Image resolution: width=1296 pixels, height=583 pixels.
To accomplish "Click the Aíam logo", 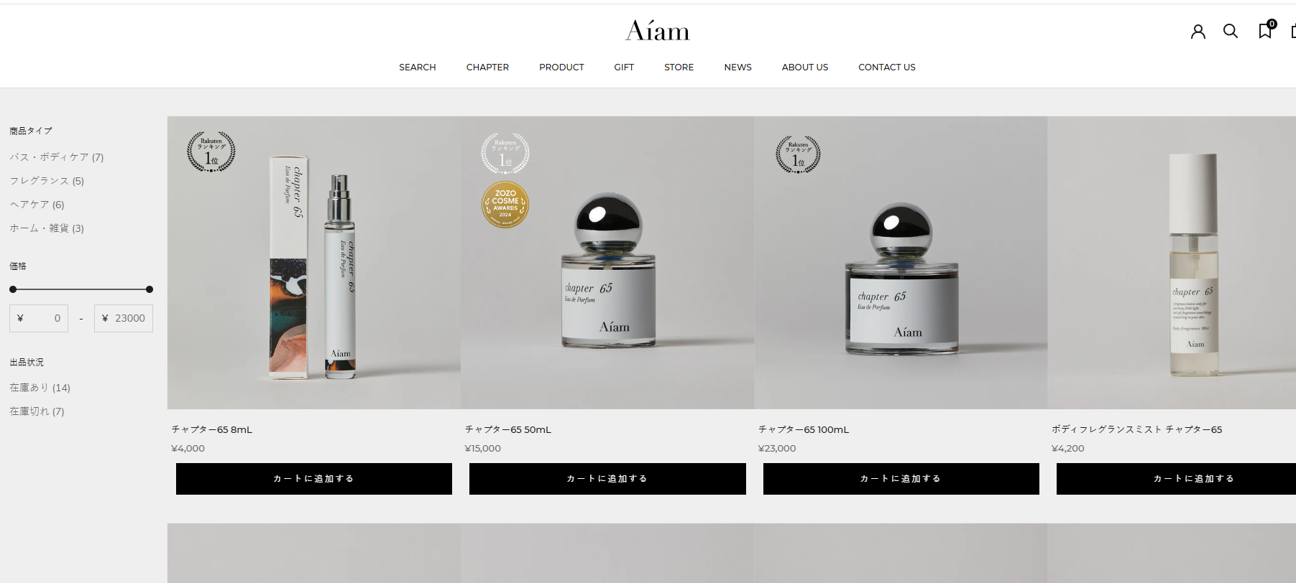I will [657, 31].
